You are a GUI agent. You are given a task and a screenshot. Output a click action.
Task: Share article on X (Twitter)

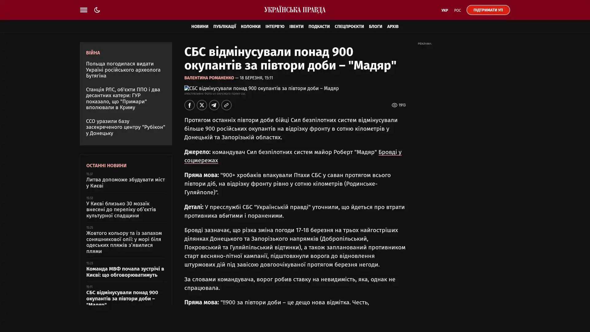point(202,105)
